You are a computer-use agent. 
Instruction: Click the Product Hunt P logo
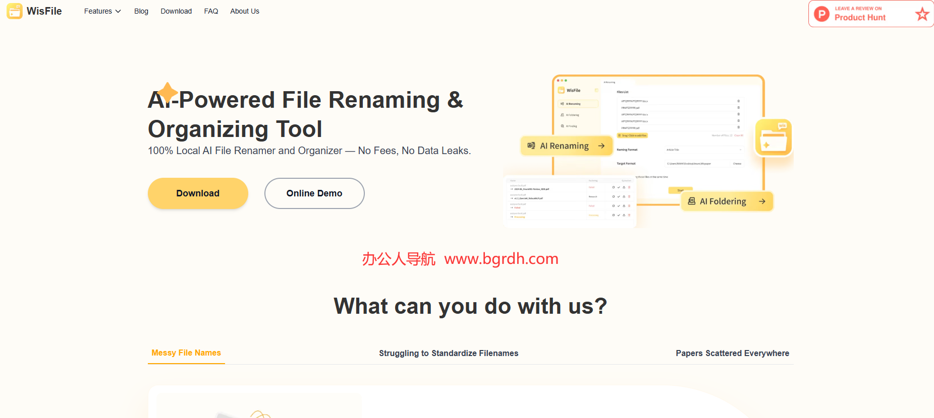pos(821,14)
